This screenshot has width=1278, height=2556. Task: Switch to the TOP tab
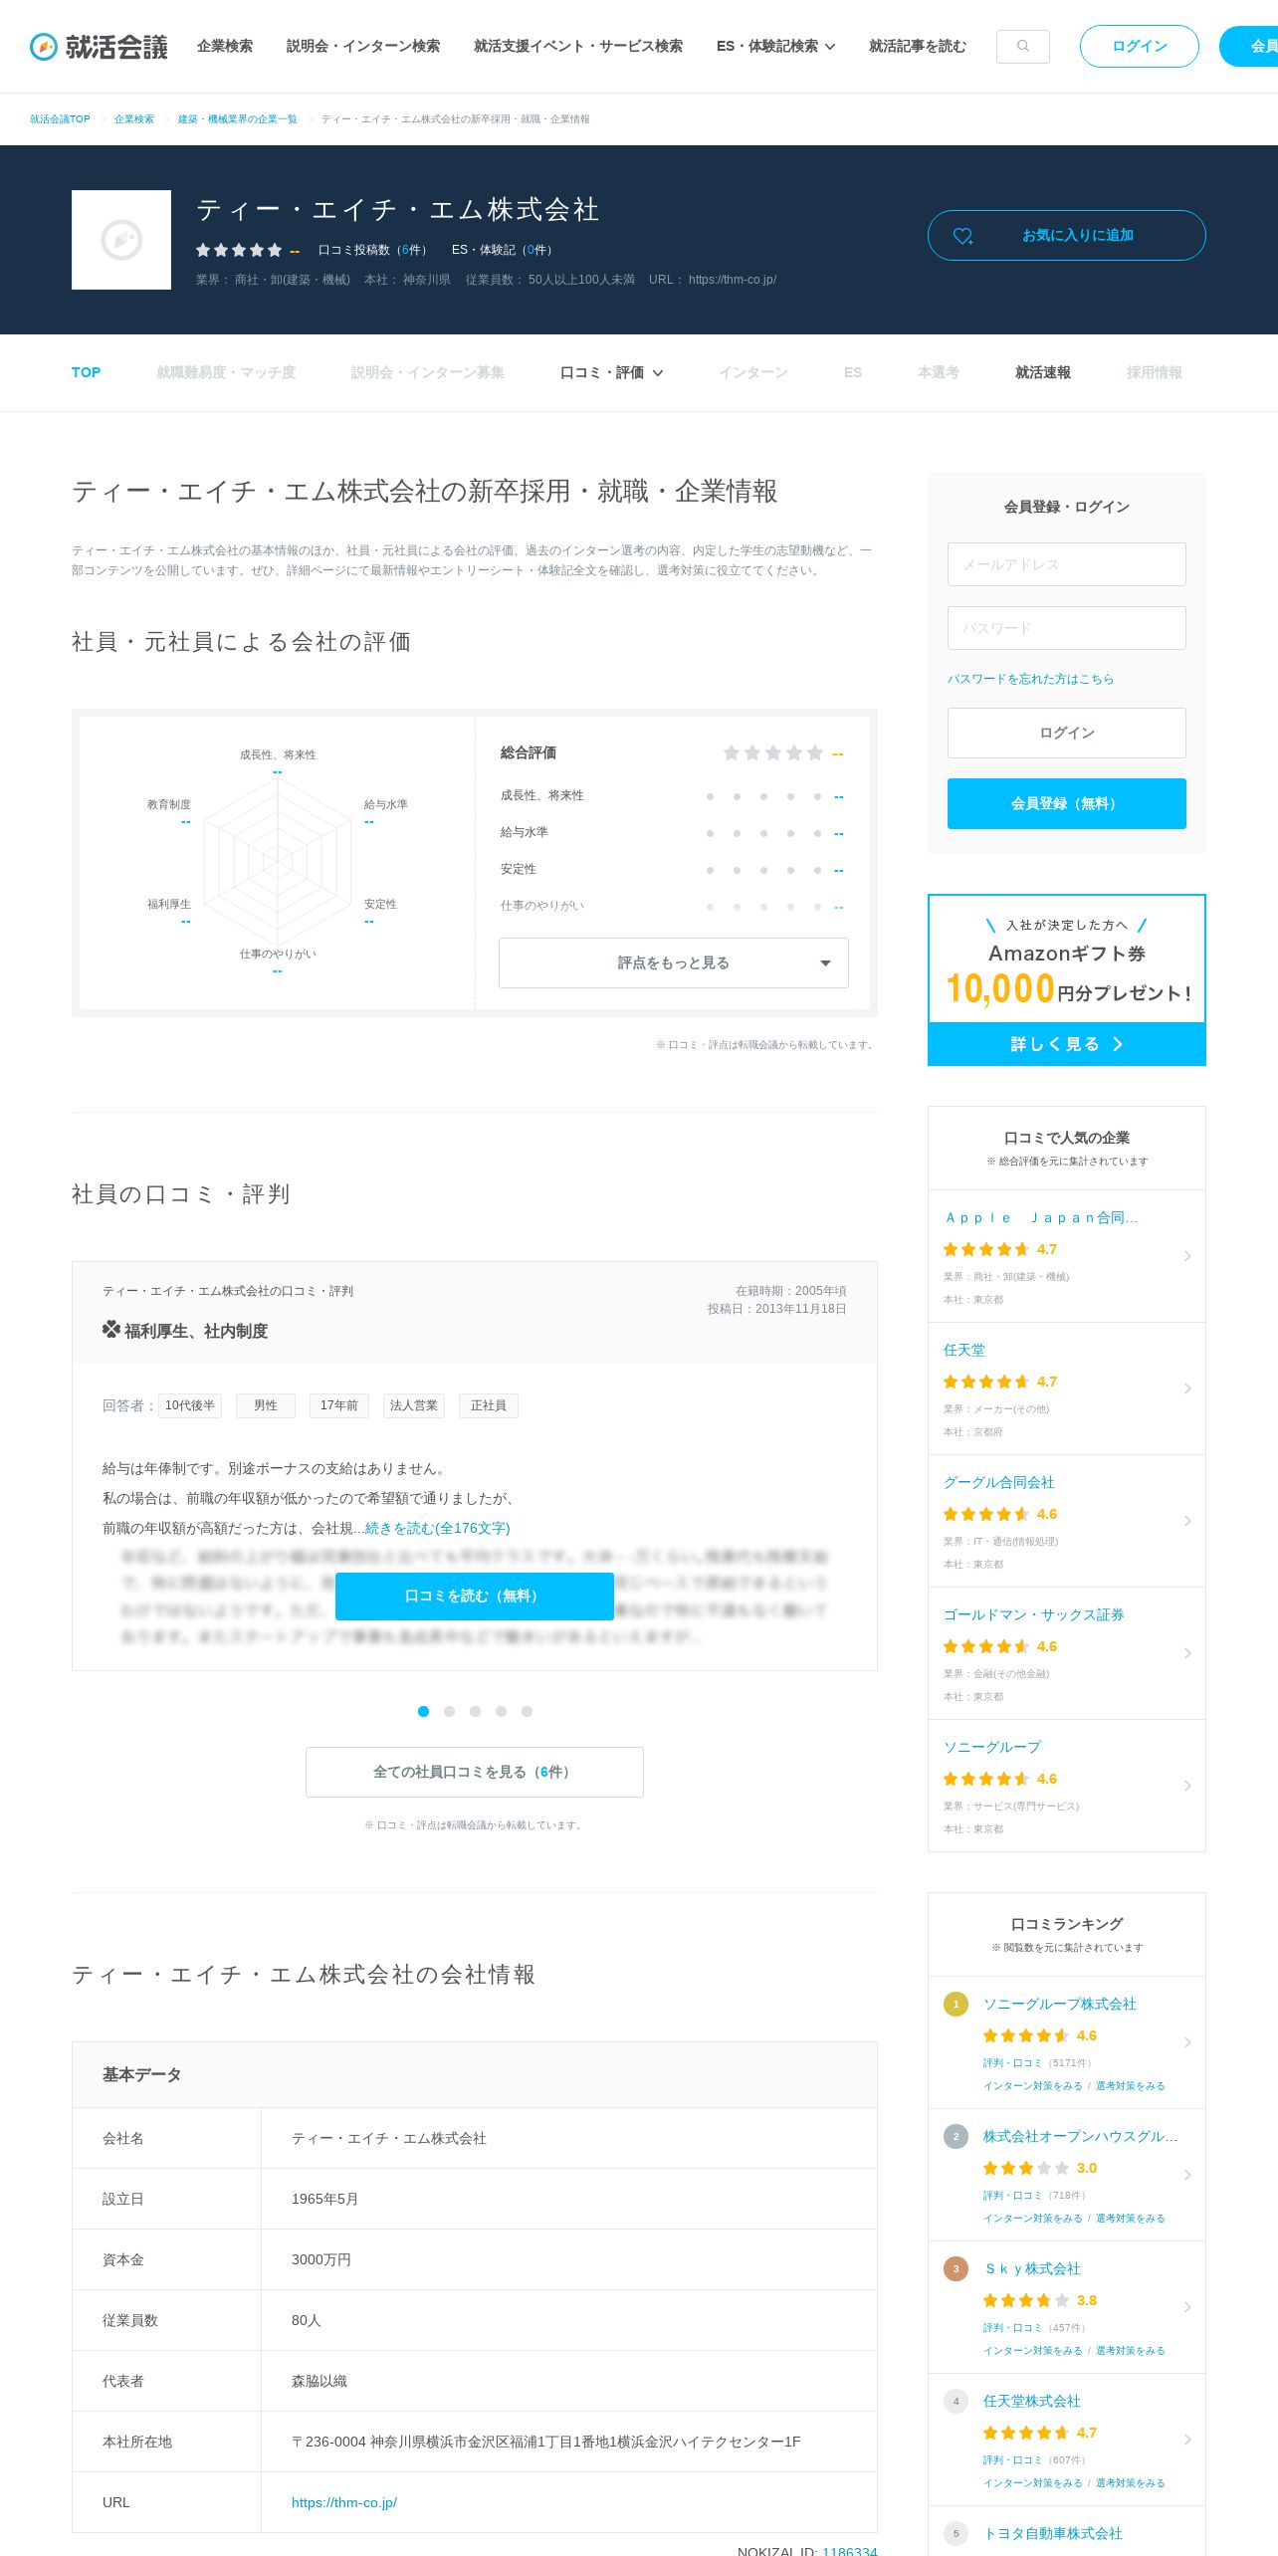86,372
